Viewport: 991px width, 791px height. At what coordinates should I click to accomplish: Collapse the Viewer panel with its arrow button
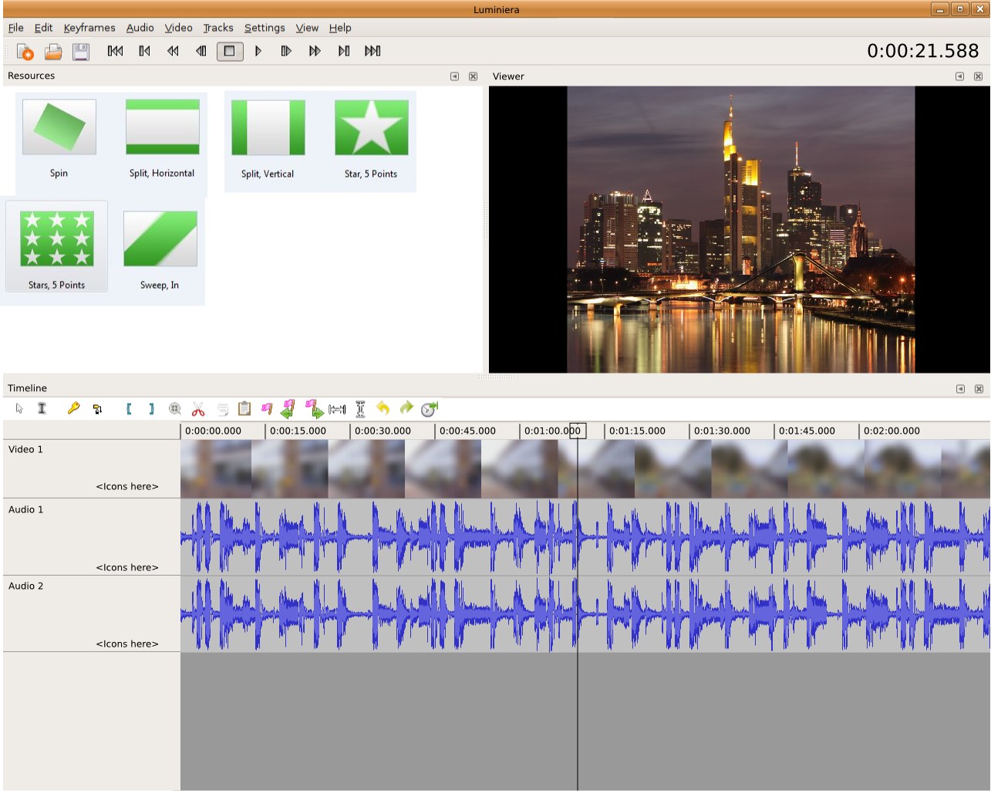point(959,76)
